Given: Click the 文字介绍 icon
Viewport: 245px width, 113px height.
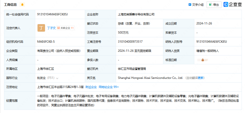Looking at the screenshot, I should [x=190, y=5].
